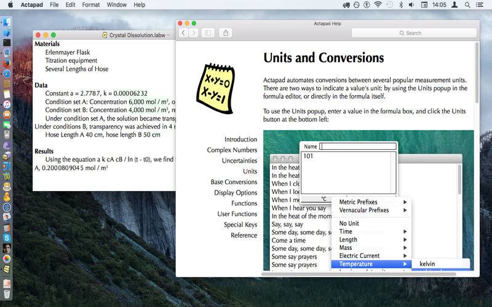492x307 pixels.
Task: Open Finder from the Dock
Action: pyautogui.click(x=7, y=22)
